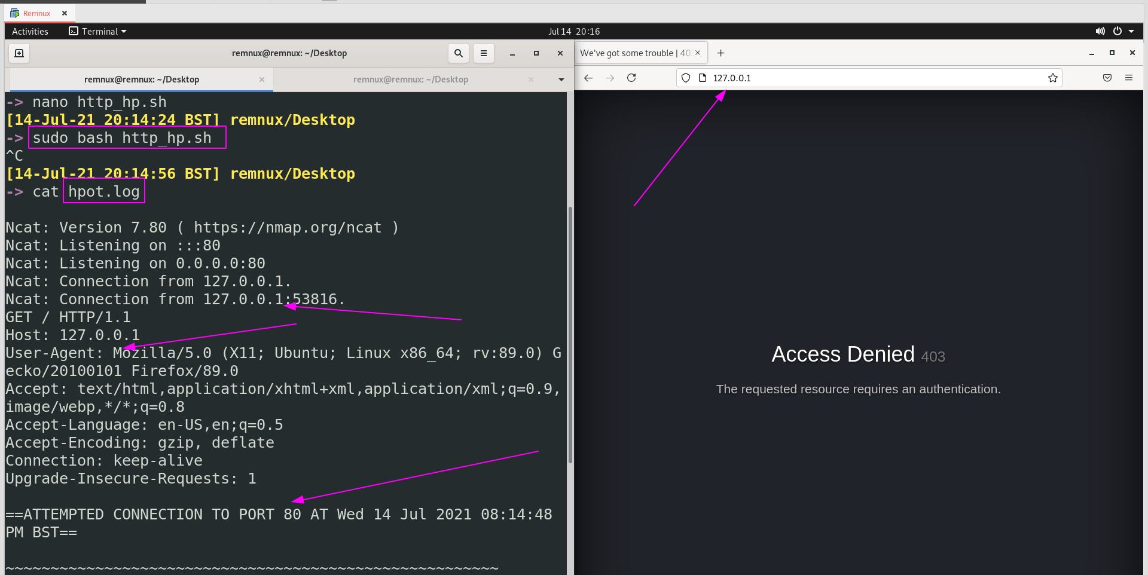The height and width of the screenshot is (575, 1148).
Task: Click the "Access Denied" heading
Action: 843,354
